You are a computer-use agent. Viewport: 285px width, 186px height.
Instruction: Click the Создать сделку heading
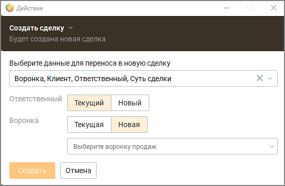pos(37,28)
